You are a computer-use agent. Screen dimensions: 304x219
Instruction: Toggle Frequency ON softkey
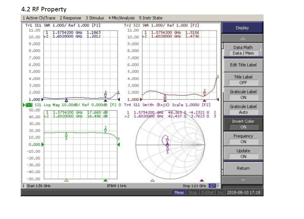point(243,139)
